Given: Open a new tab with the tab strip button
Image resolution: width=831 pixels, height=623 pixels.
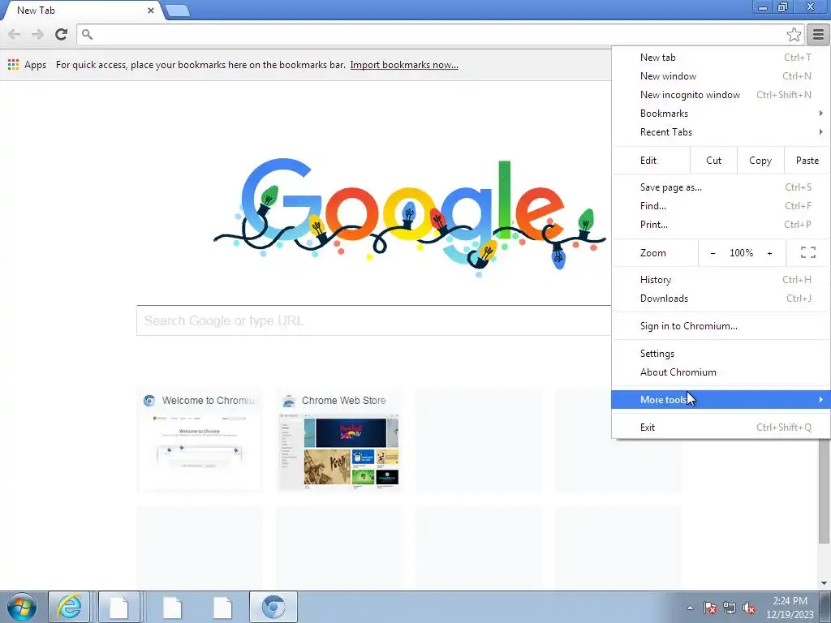Looking at the screenshot, I should click(177, 11).
